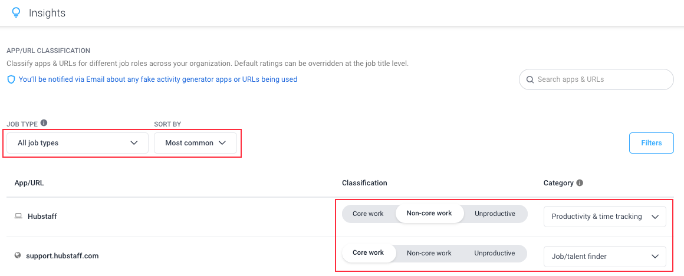Click the search magnifier icon
The height and width of the screenshot is (276, 684).
click(530, 79)
